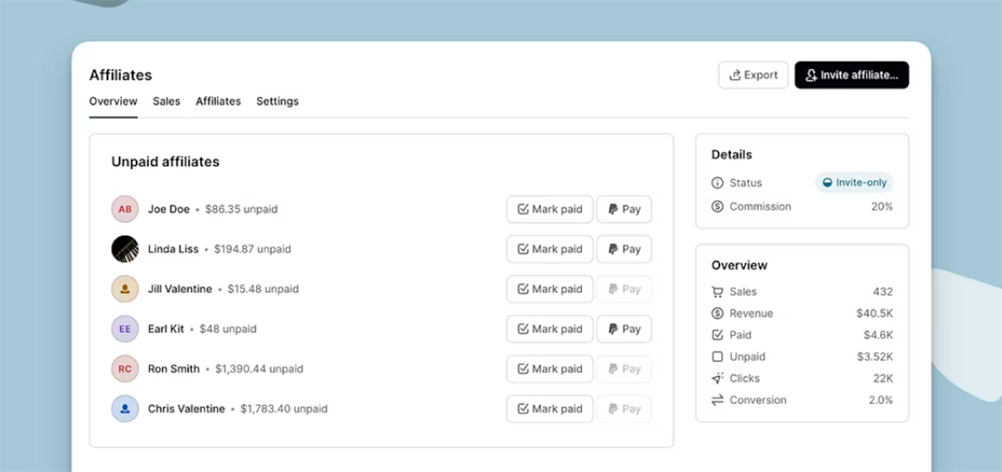This screenshot has width=1002, height=472.
Task: Click Chris Valentine's blue avatar icon
Action: tap(124, 409)
